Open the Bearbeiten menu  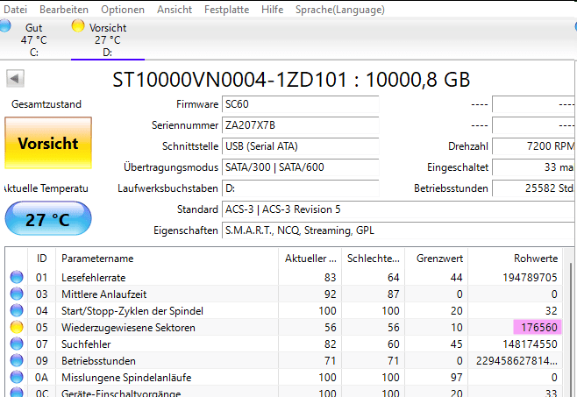pos(64,10)
